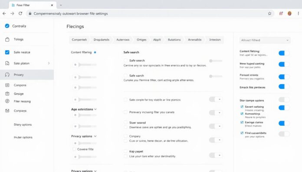Toggle the Forssel eronts switch
The width and height of the screenshot is (302, 172).
pyautogui.click(x=284, y=77)
